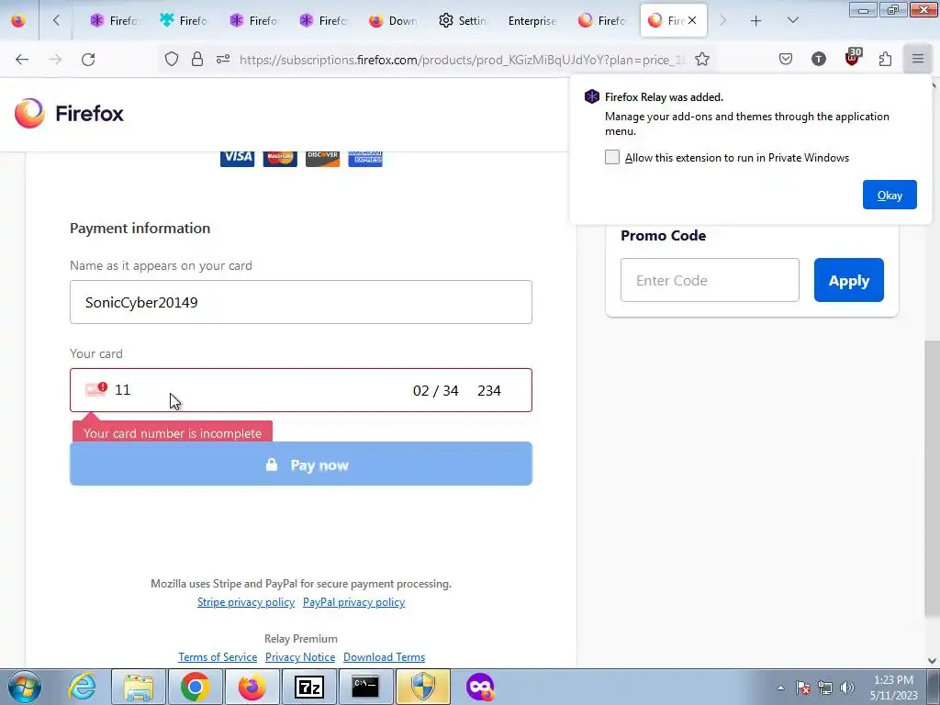940x705 pixels.
Task: Click the Discover card logo
Action: [x=322, y=158]
